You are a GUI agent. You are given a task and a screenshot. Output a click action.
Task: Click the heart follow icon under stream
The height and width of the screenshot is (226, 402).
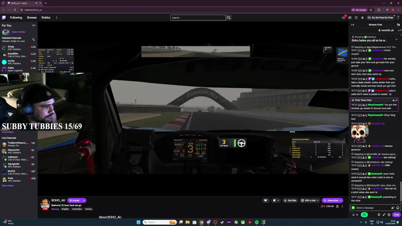[x=265, y=200]
